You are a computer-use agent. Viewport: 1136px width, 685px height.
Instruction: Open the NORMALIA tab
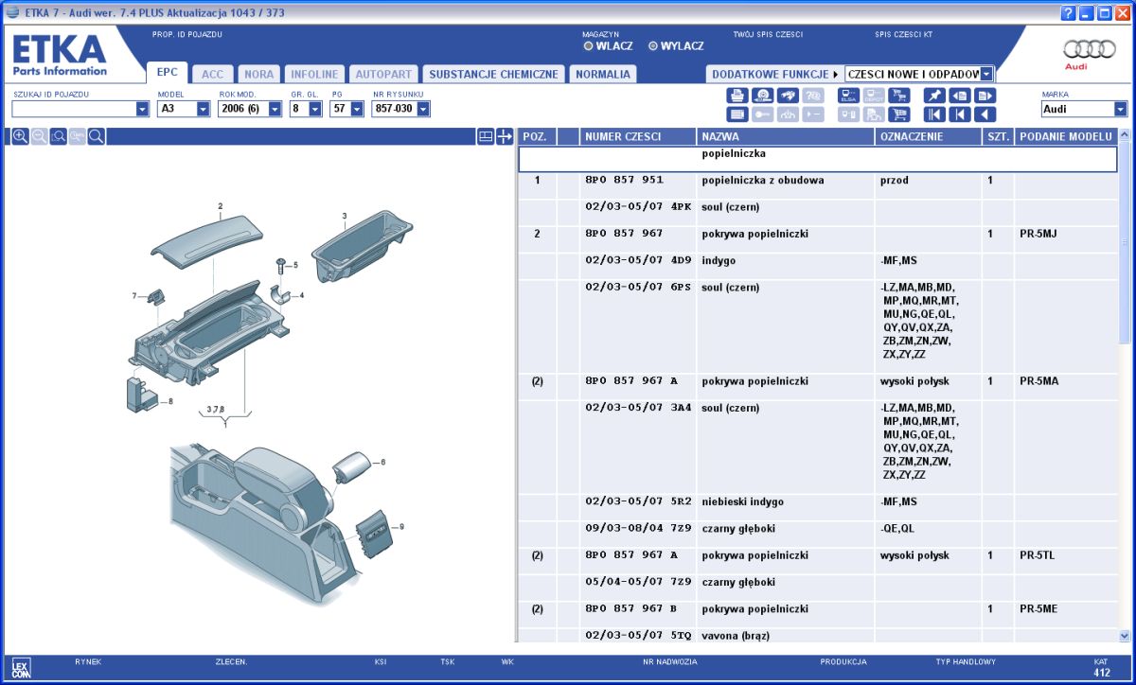(603, 74)
